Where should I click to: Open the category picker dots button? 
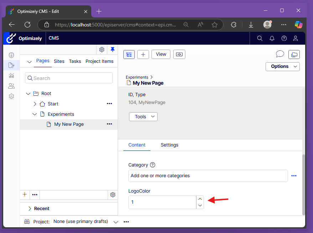pyautogui.click(x=294, y=176)
